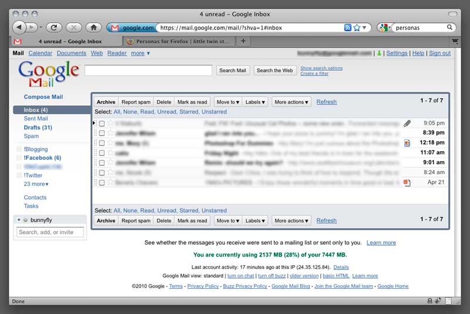Click the 'Search Mail' button

pyautogui.click(x=233, y=71)
